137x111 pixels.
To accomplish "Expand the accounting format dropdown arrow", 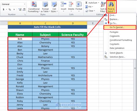I will (6, 10).
